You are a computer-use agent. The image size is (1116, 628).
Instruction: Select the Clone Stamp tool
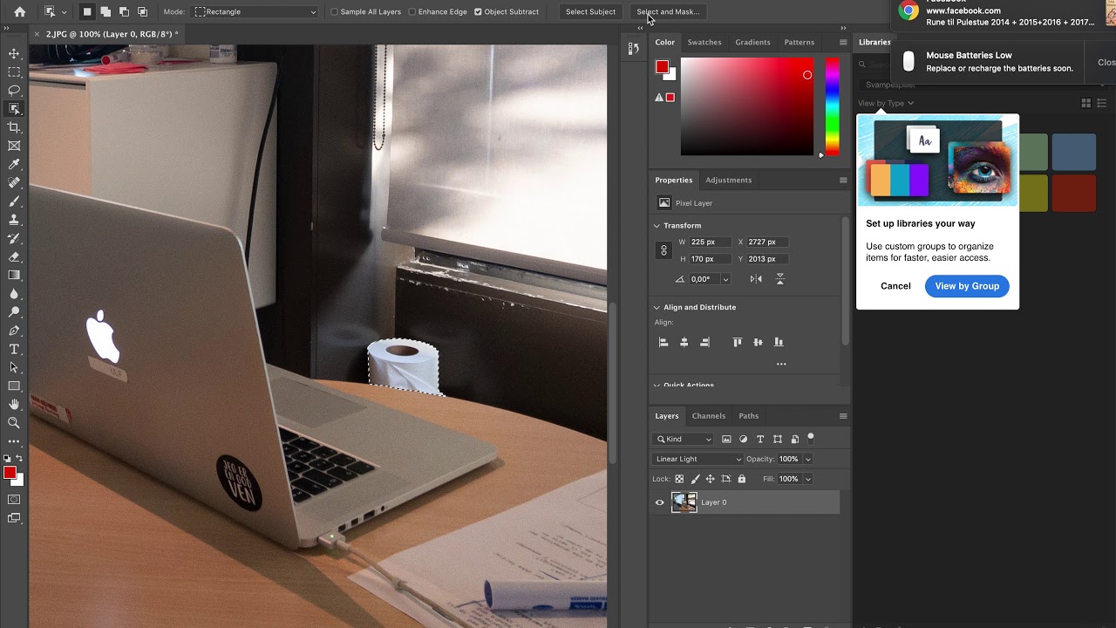pyautogui.click(x=14, y=220)
